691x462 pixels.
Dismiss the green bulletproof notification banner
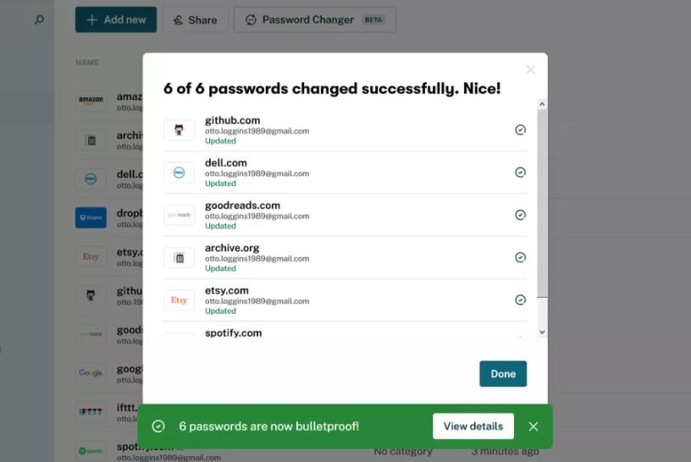pos(533,426)
